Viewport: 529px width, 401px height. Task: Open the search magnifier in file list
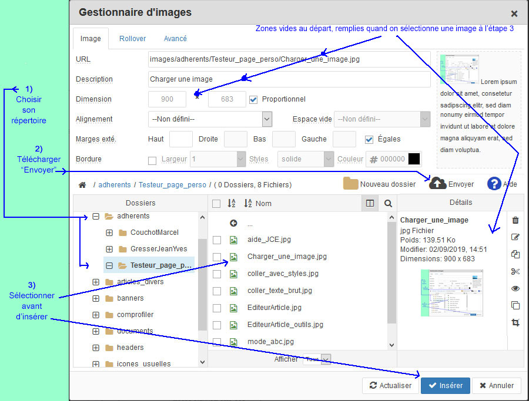click(388, 203)
